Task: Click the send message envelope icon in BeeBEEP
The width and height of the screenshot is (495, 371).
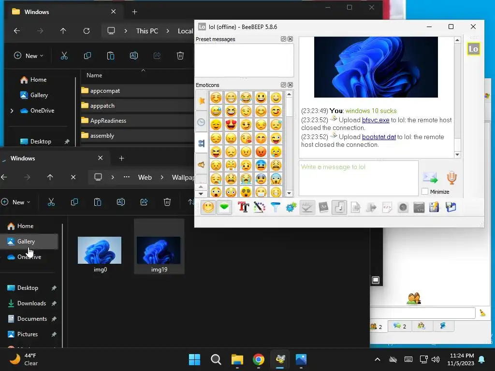Action: click(430, 178)
